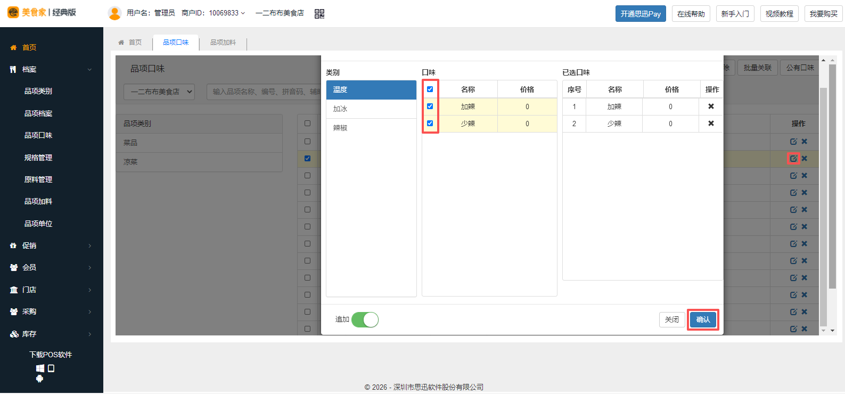Select 辣椒 in the 类别 list
The image size is (845, 394).
click(371, 128)
